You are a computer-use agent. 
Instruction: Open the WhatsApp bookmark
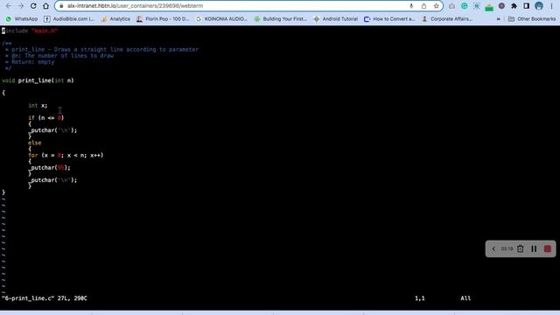22,19
